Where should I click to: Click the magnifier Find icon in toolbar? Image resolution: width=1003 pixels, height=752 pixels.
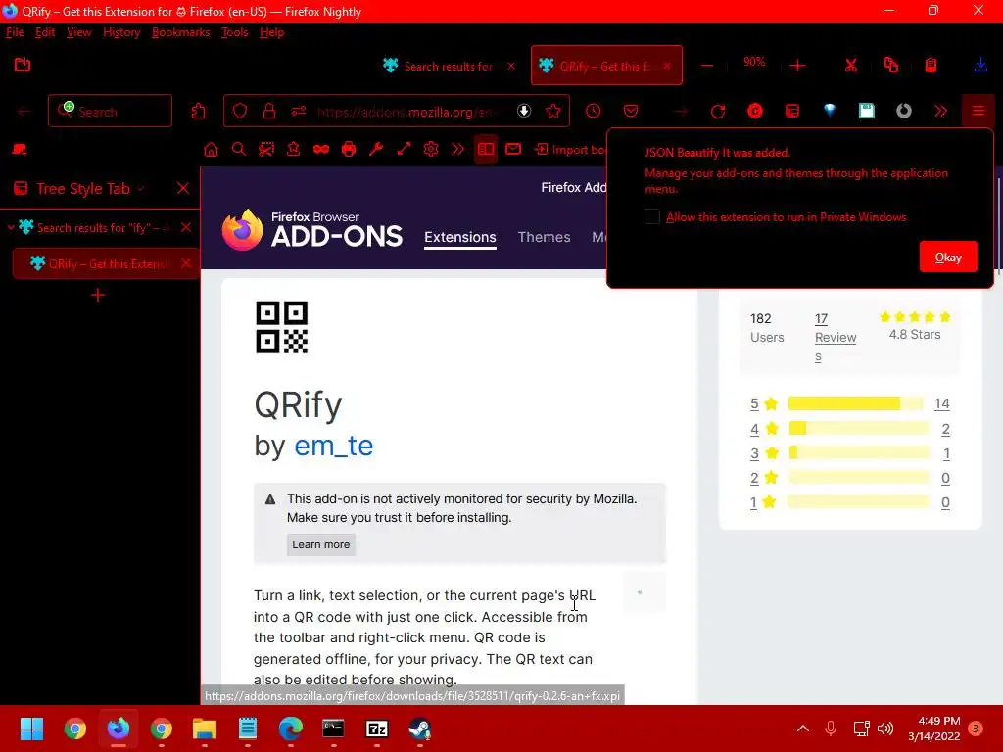(239, 150)
